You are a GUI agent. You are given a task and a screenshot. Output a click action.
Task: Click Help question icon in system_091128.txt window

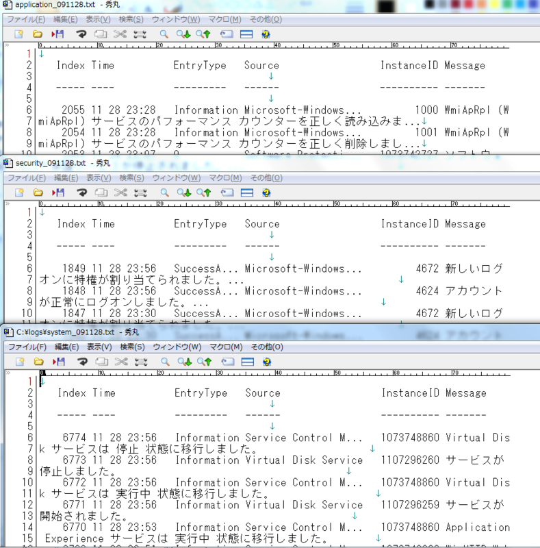coord(267,362)
